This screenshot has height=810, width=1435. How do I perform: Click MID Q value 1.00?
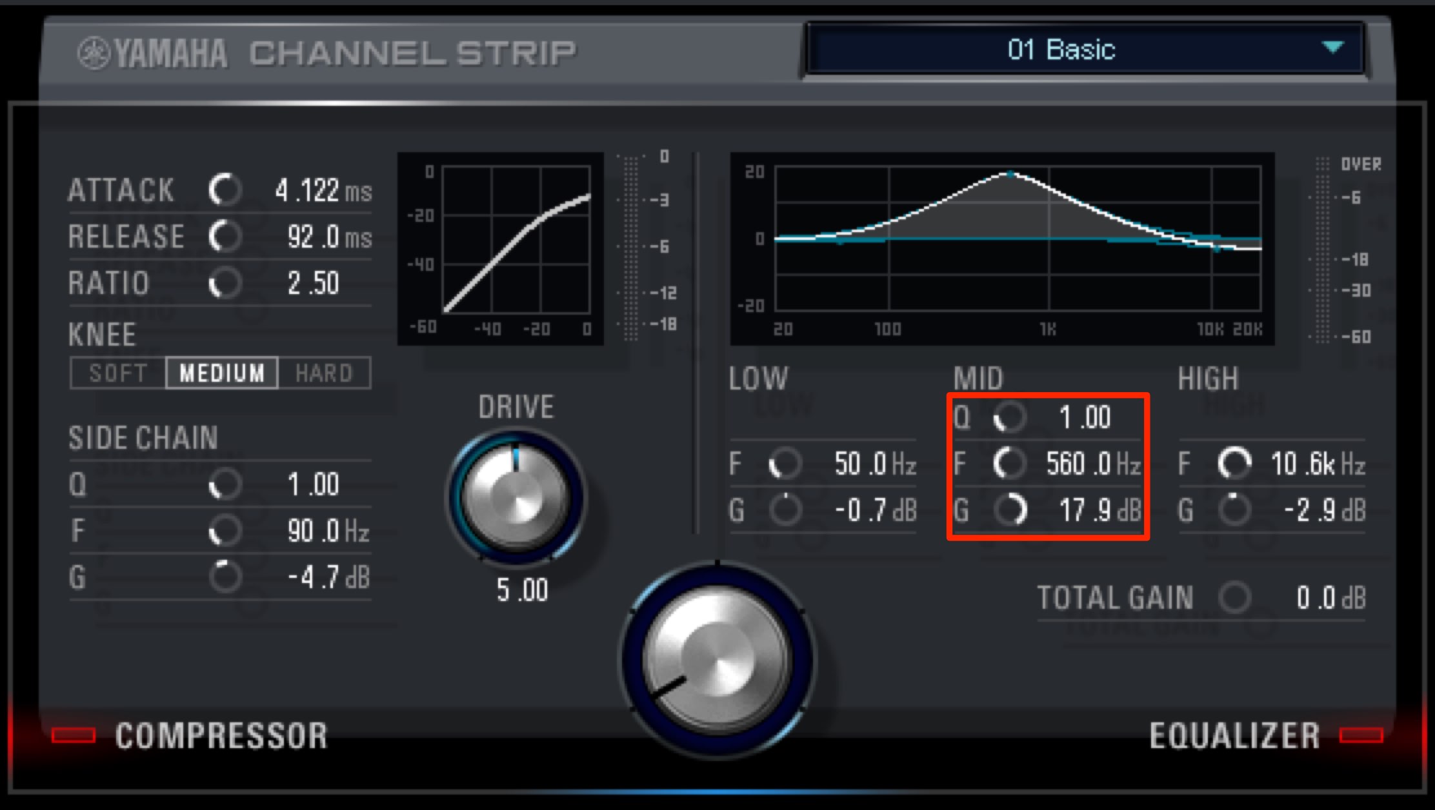tap(1085, 417)
